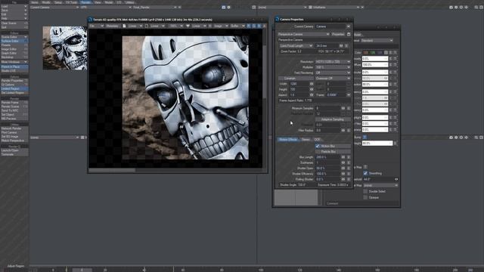Viewport: 484px width, 272px height.
Task: Toggle the third blue channel icon in viewer
Action: click(x=259, y=26)
